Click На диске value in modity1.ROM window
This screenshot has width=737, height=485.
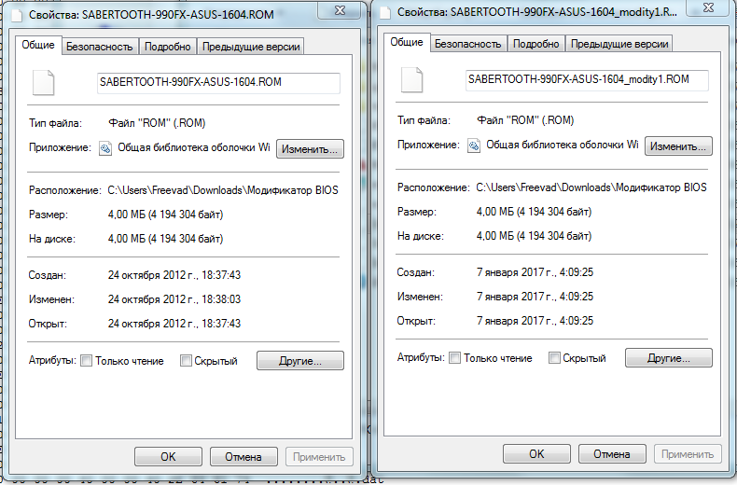coord(534,236)
